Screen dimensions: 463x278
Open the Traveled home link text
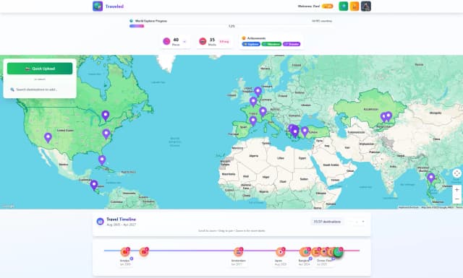[x=114, y=6]
